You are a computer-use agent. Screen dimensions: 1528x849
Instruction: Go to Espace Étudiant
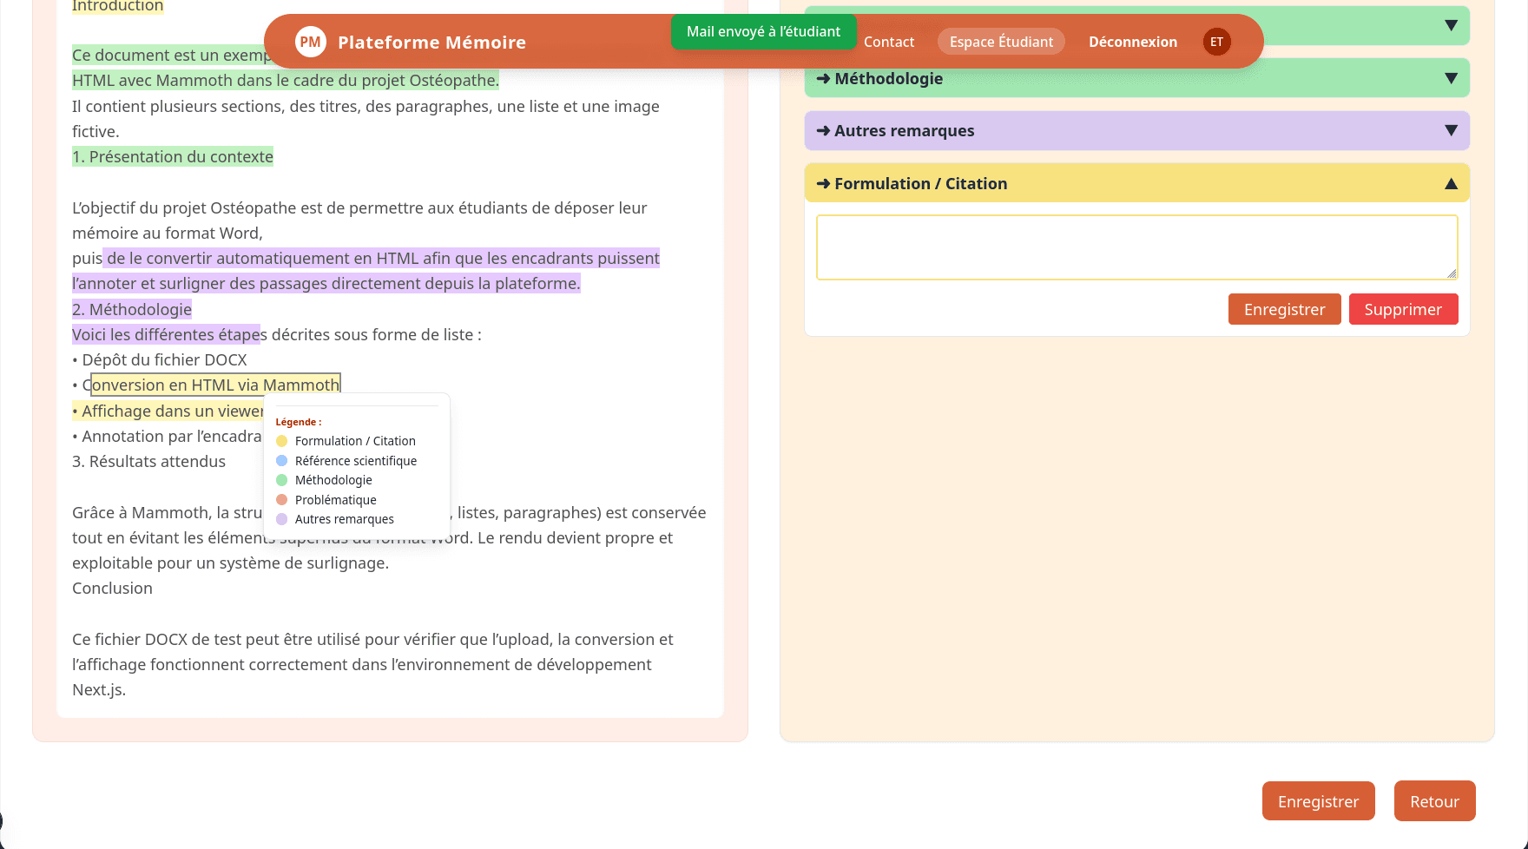point(1001,42)
